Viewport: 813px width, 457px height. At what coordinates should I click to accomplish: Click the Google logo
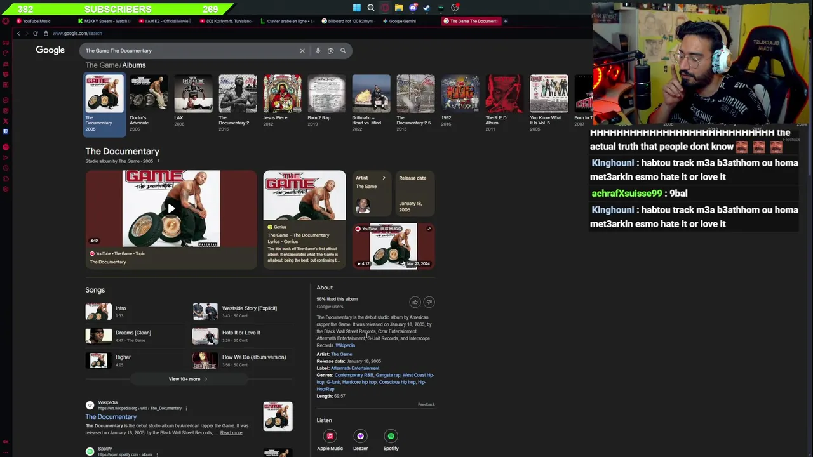click(50, 50)
